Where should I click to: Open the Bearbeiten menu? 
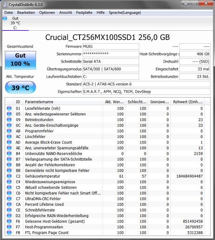point(26,13)
